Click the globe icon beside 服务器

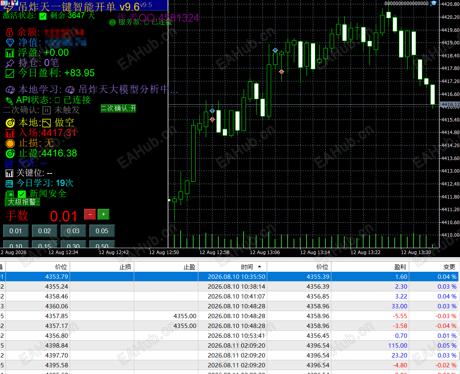[x=113, y=22]
